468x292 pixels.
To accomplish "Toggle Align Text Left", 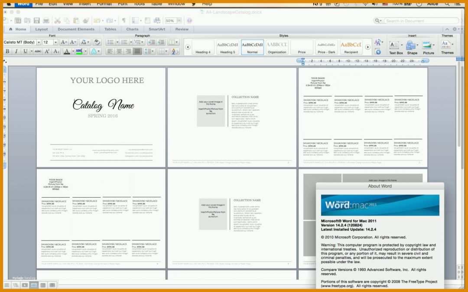I will pos(110,51).
